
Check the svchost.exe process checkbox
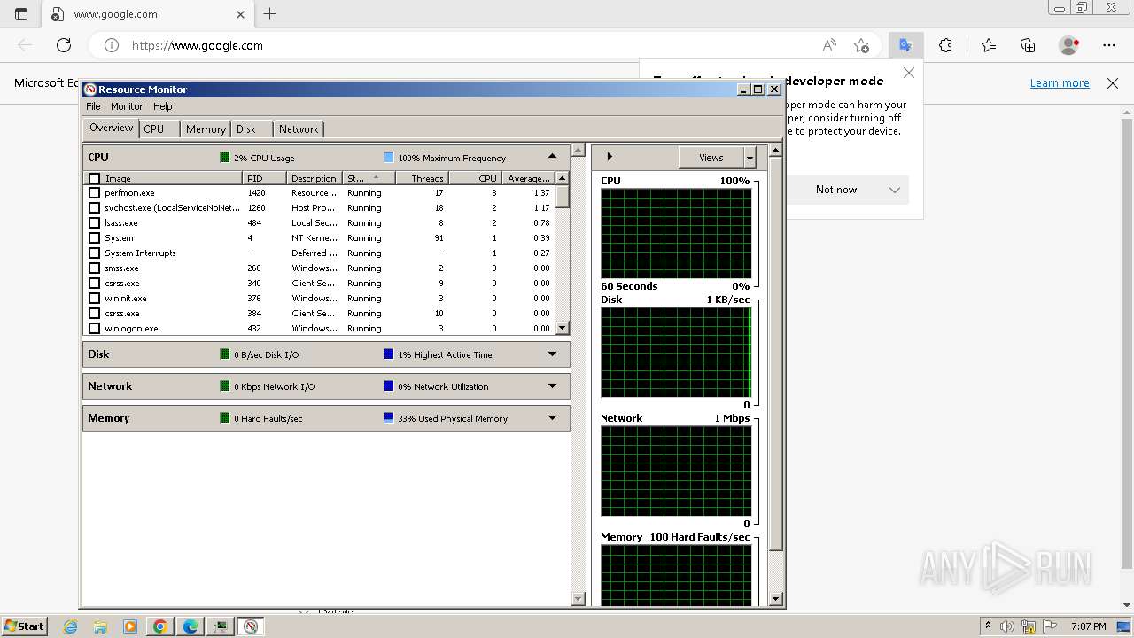pyautogui.click(x=95, y=208)
